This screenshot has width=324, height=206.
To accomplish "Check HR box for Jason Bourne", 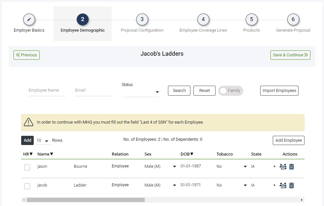I will click(x=27, y=167).
